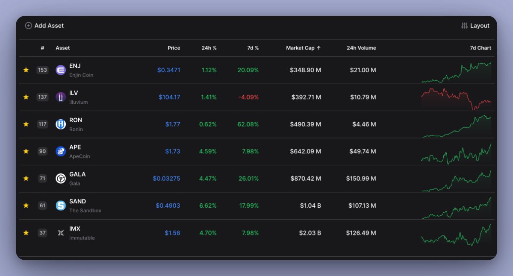The height and width of the screenshot is (276, 513).
Task: Click APE's 7d sparkline chart
Action: (x=455, y=151)
